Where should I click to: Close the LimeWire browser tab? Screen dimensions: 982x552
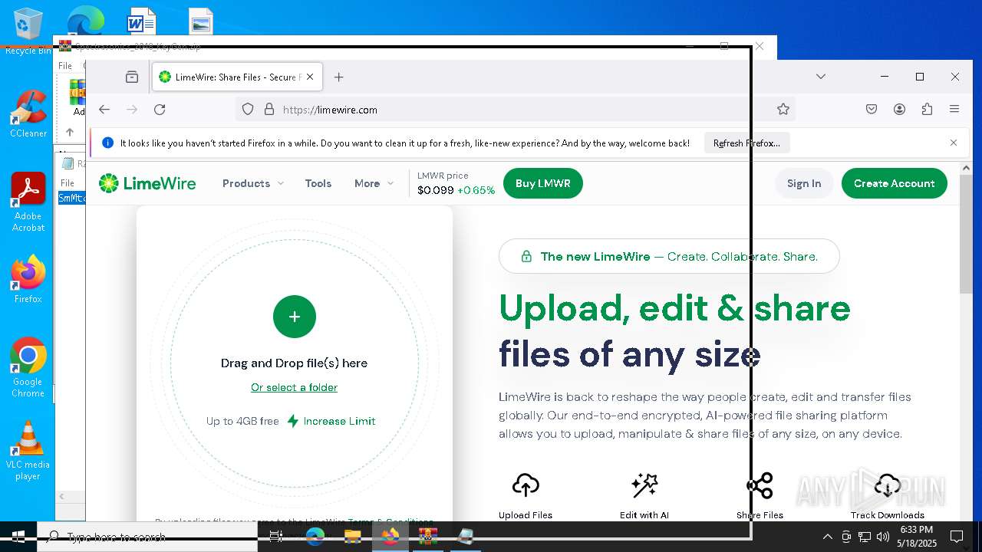coord(310,77)
